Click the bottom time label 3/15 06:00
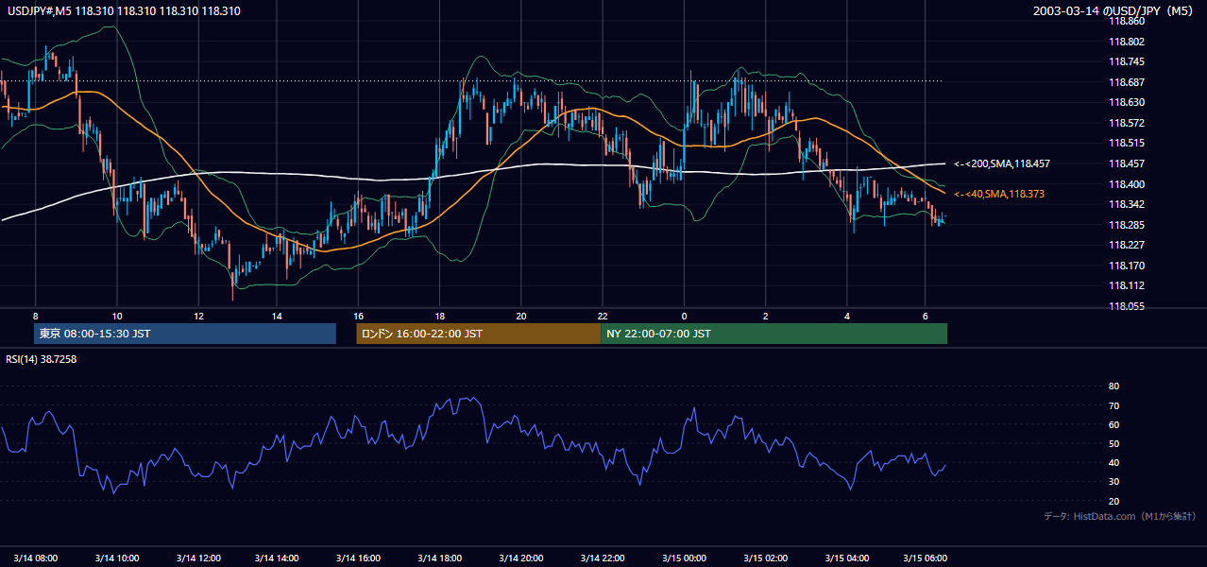The height and width of the screenshot is (567, 1207). click(926, 558)
